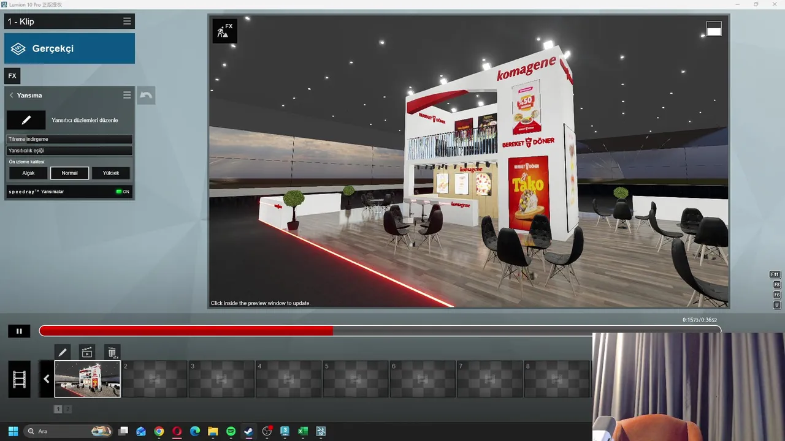
Task: Click the F6 shortcut key button
Action: coord(776,295)
